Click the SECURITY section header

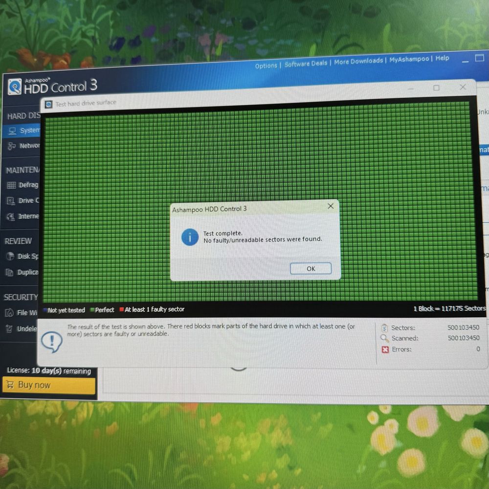click(21, 297)
